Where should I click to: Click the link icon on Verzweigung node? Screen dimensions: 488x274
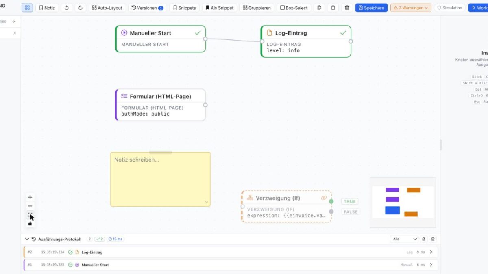coord(324,198)
